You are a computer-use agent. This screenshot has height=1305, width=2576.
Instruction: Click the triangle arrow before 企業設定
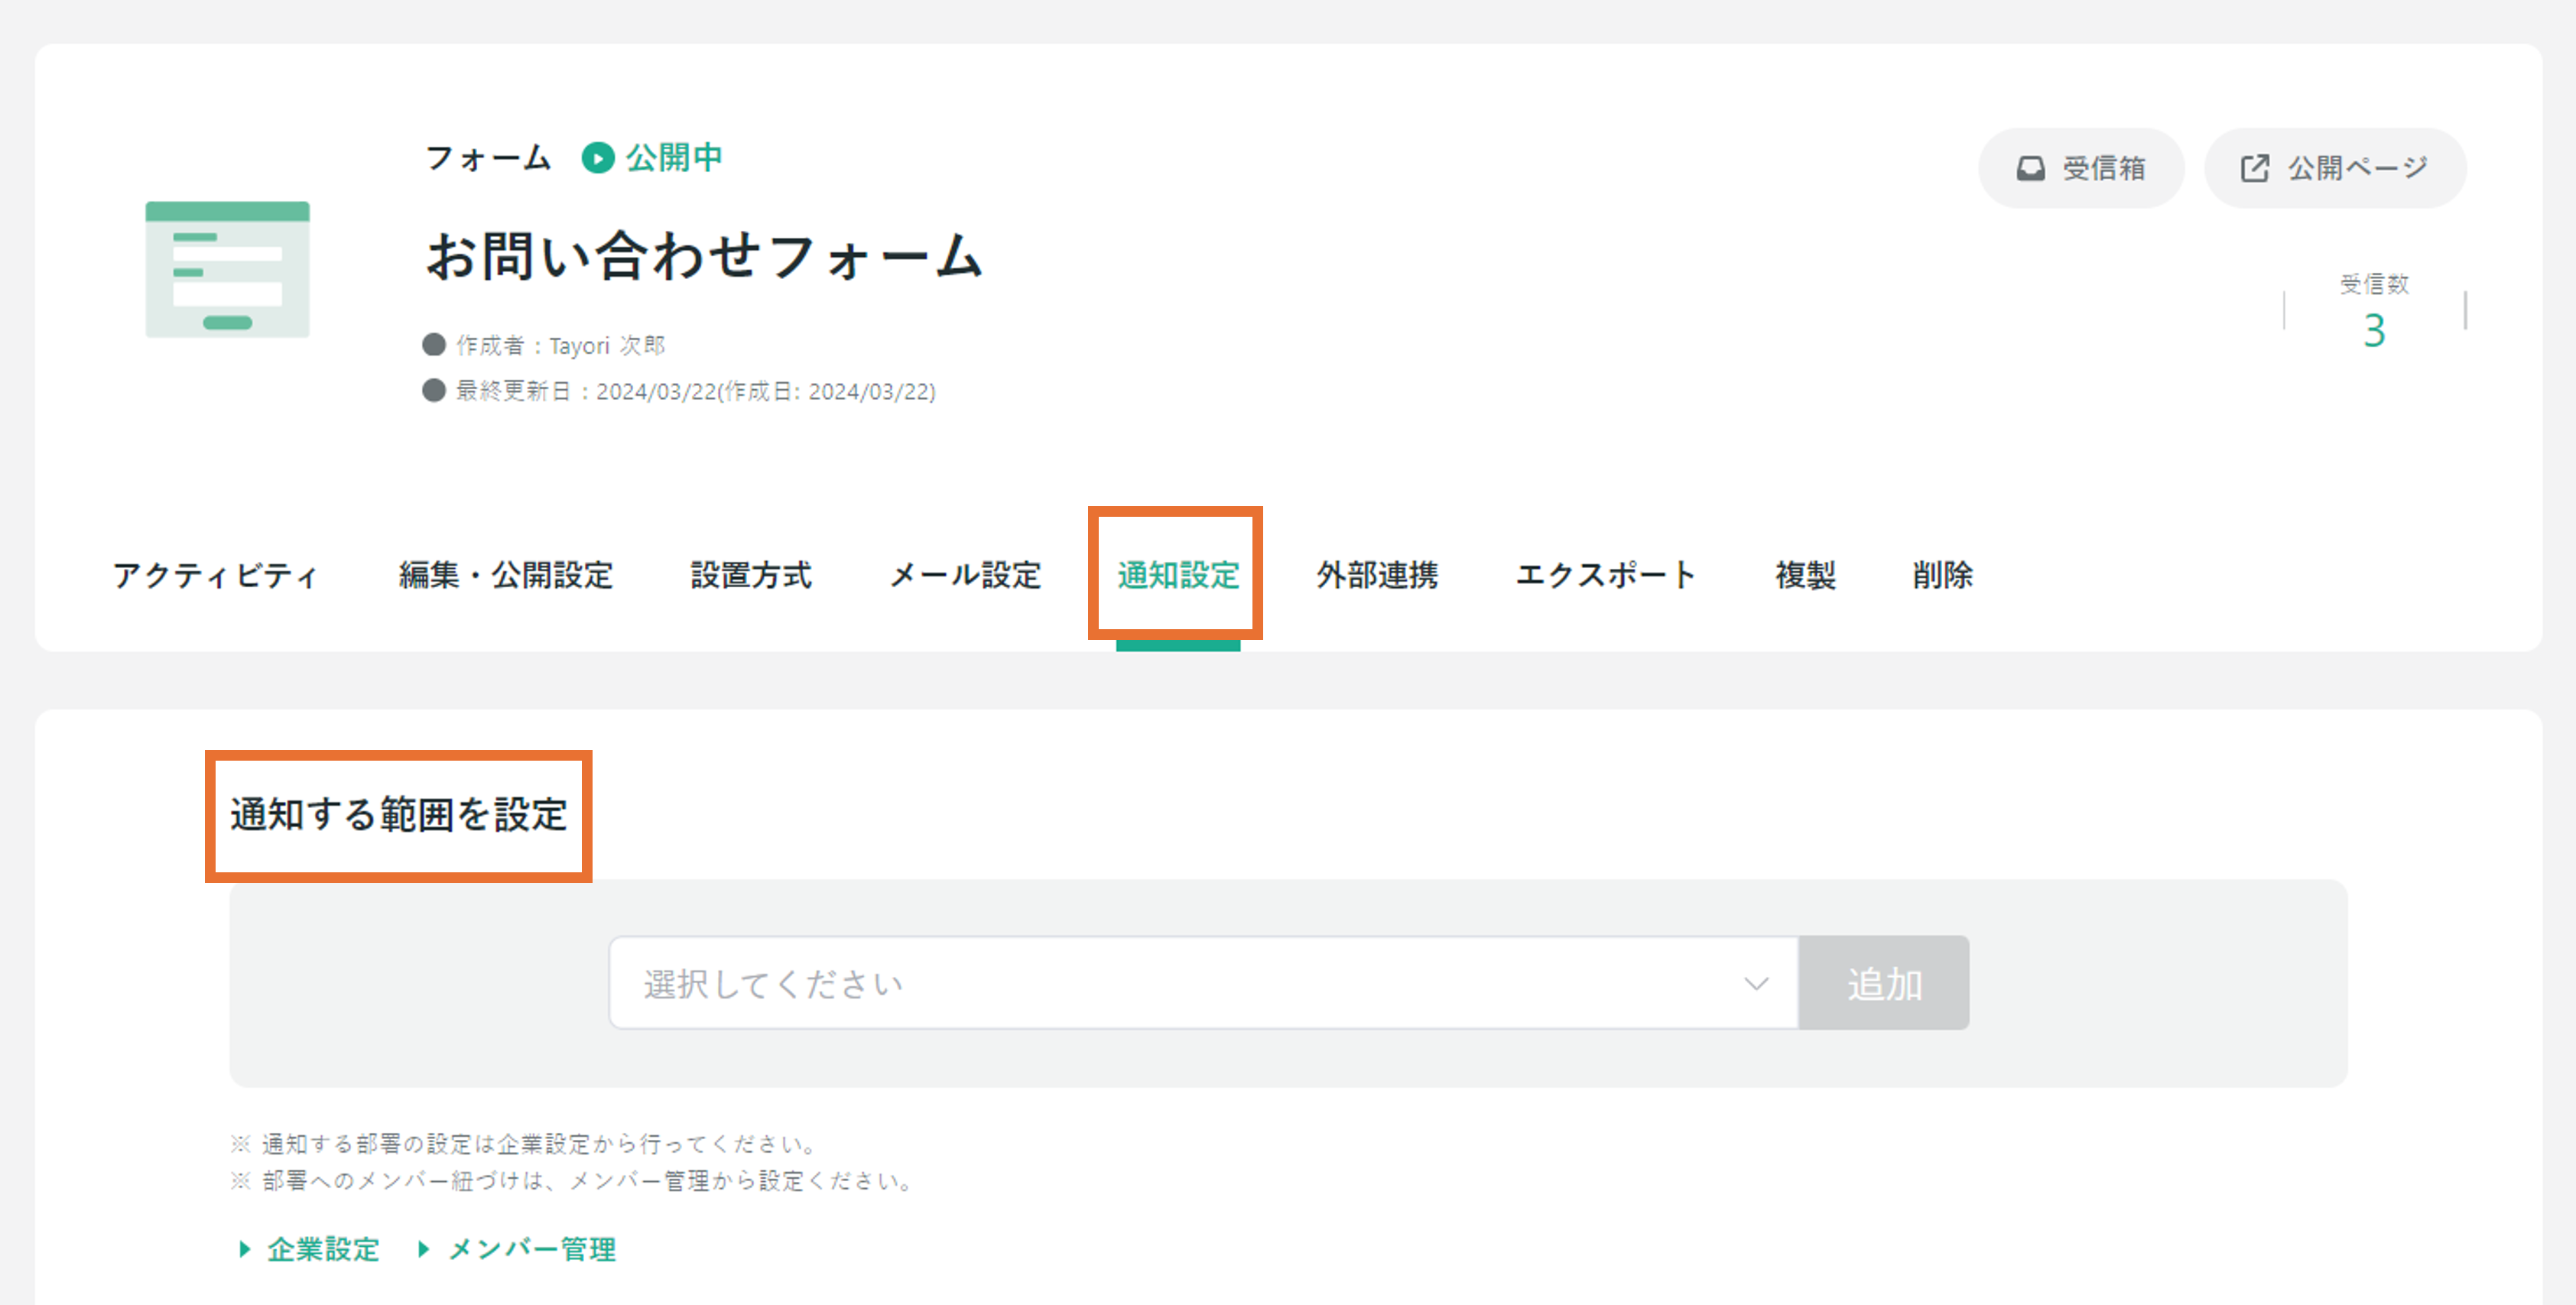244,1248
